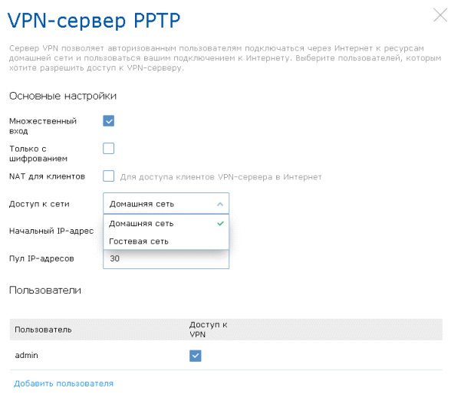Uncheck the Множественный вход checkbox
This screenshot has height=404, width=451.
108,121
